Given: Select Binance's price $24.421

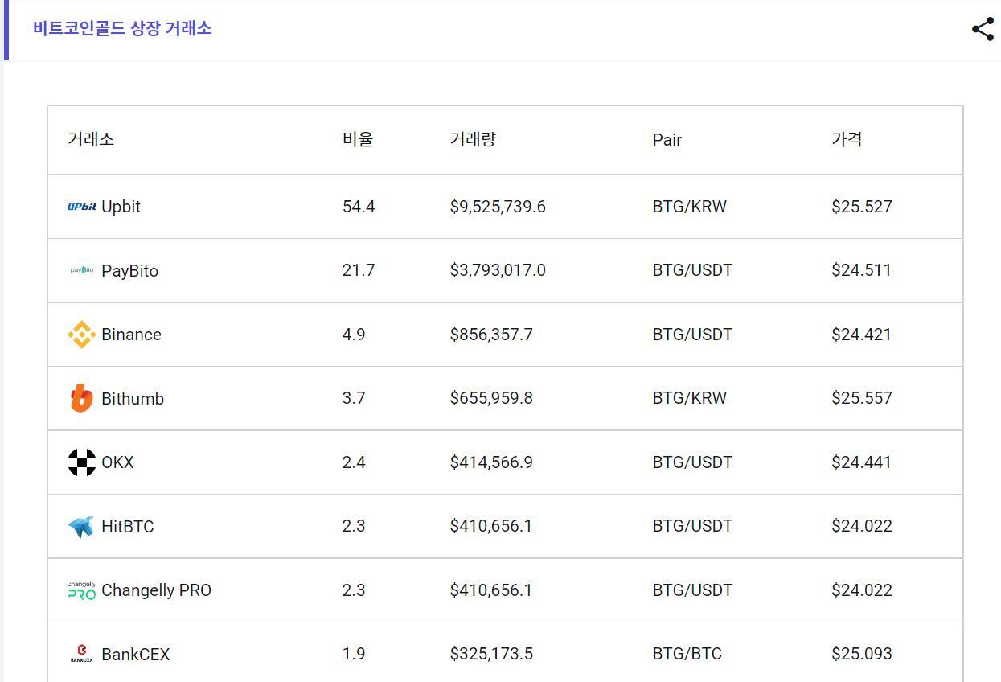Looking at the screenshot, I should 861,335.
